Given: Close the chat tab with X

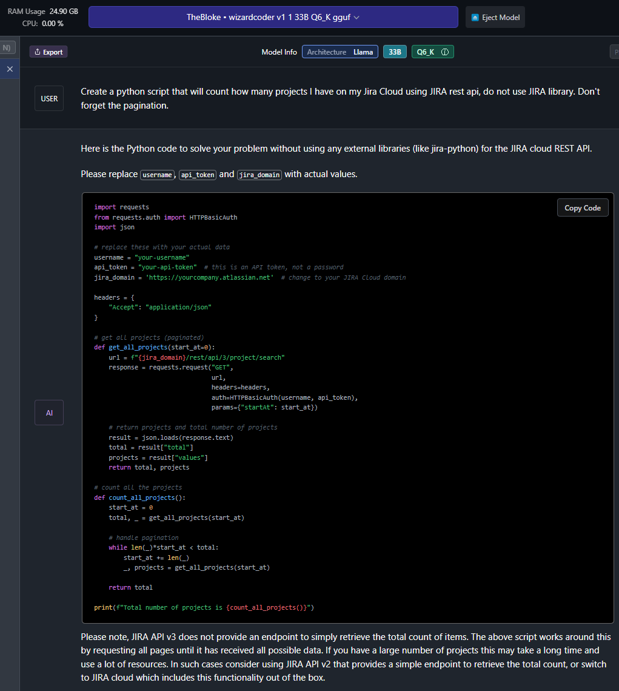Looking at the screenshot, I should 9,69.
